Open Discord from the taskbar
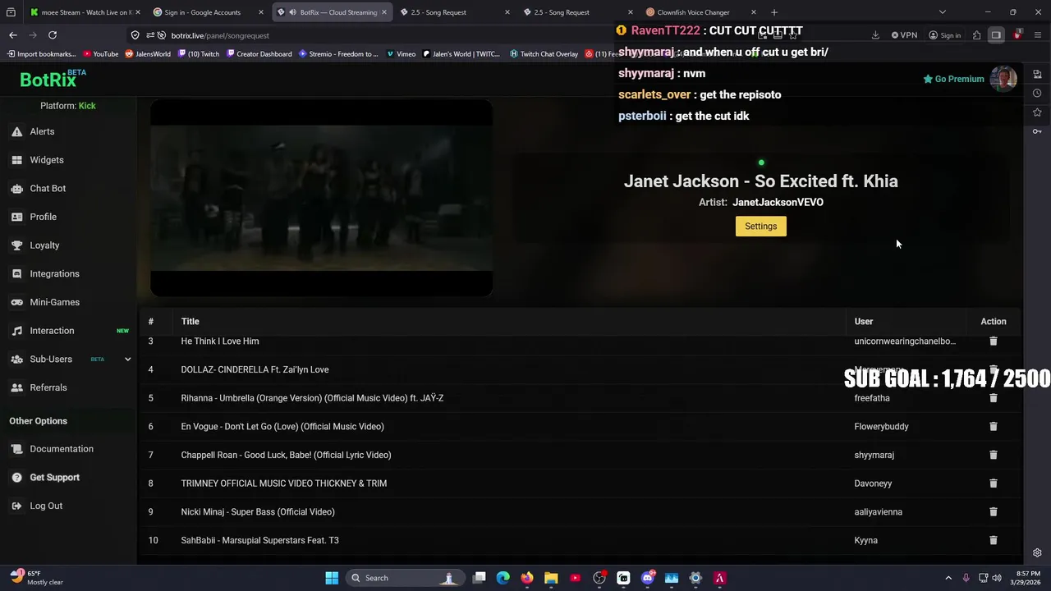The width and height of the screenshot is (1051, 591). coord(647,578)
